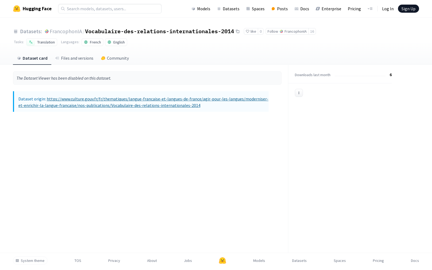Select the French language tag
The height and width of the screenshot is (270, 432).
pos(92,42)
